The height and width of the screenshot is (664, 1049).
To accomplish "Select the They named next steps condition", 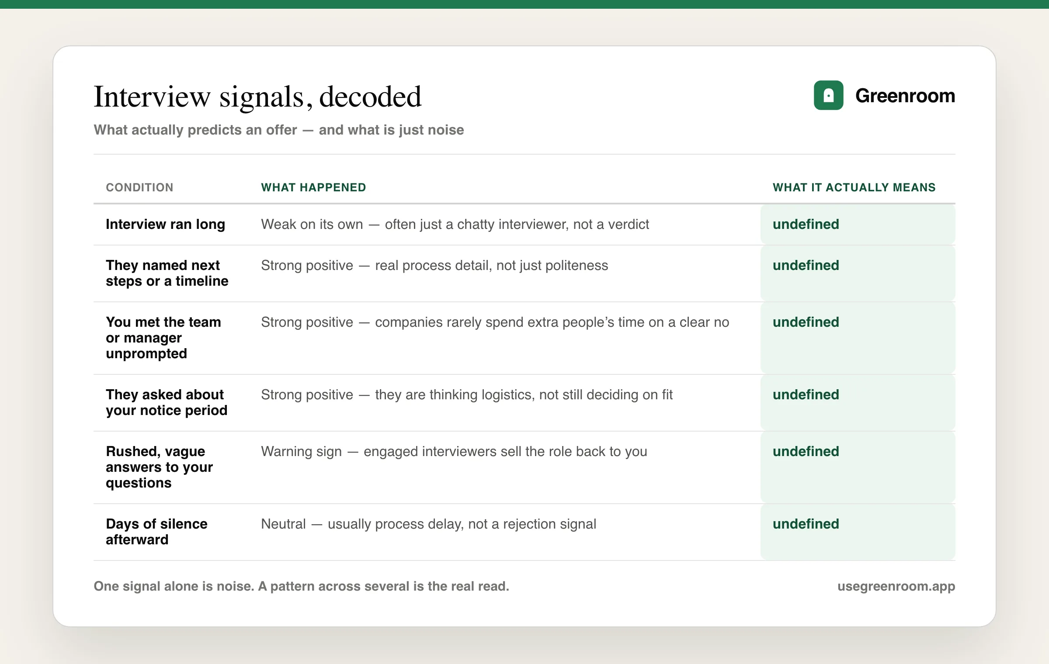I will pos(167,273).
